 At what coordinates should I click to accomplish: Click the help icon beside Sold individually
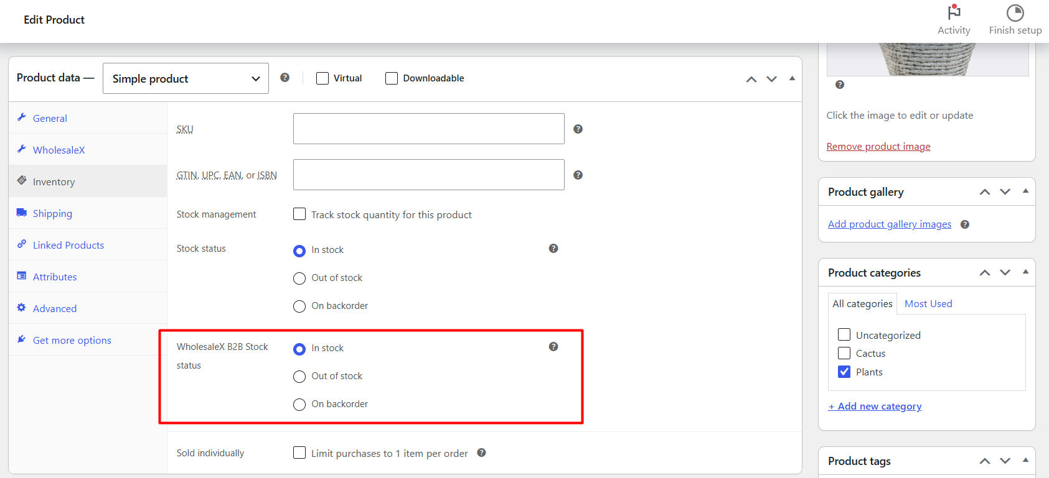[x=481, y=453]
